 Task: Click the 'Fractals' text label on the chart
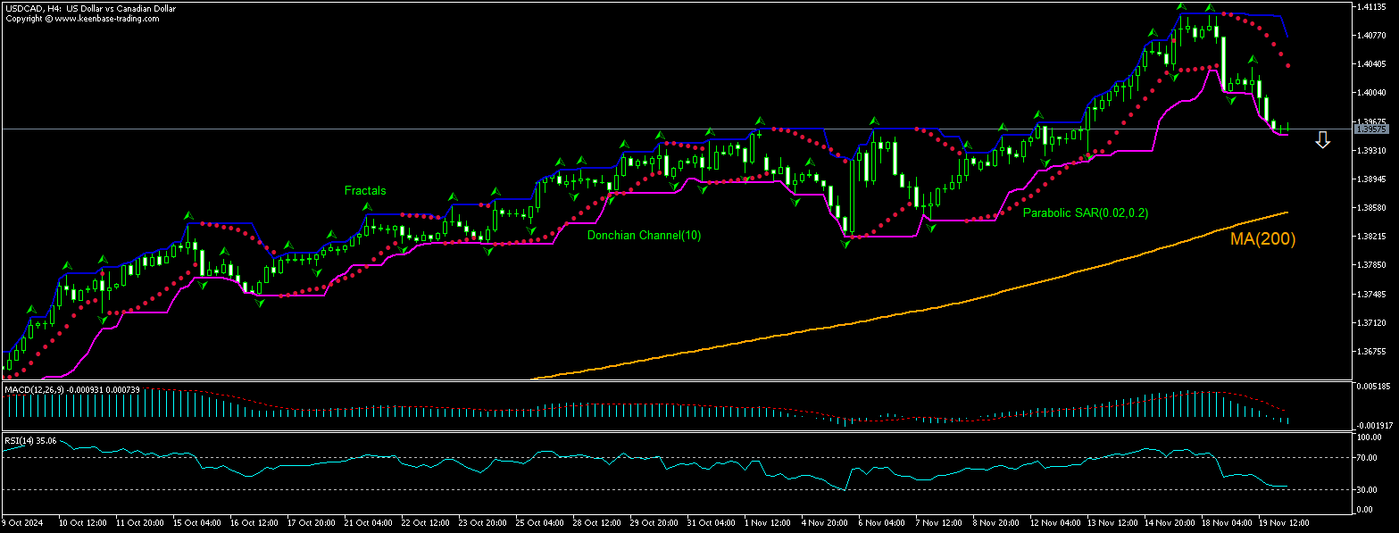click(x=366, y=190)
